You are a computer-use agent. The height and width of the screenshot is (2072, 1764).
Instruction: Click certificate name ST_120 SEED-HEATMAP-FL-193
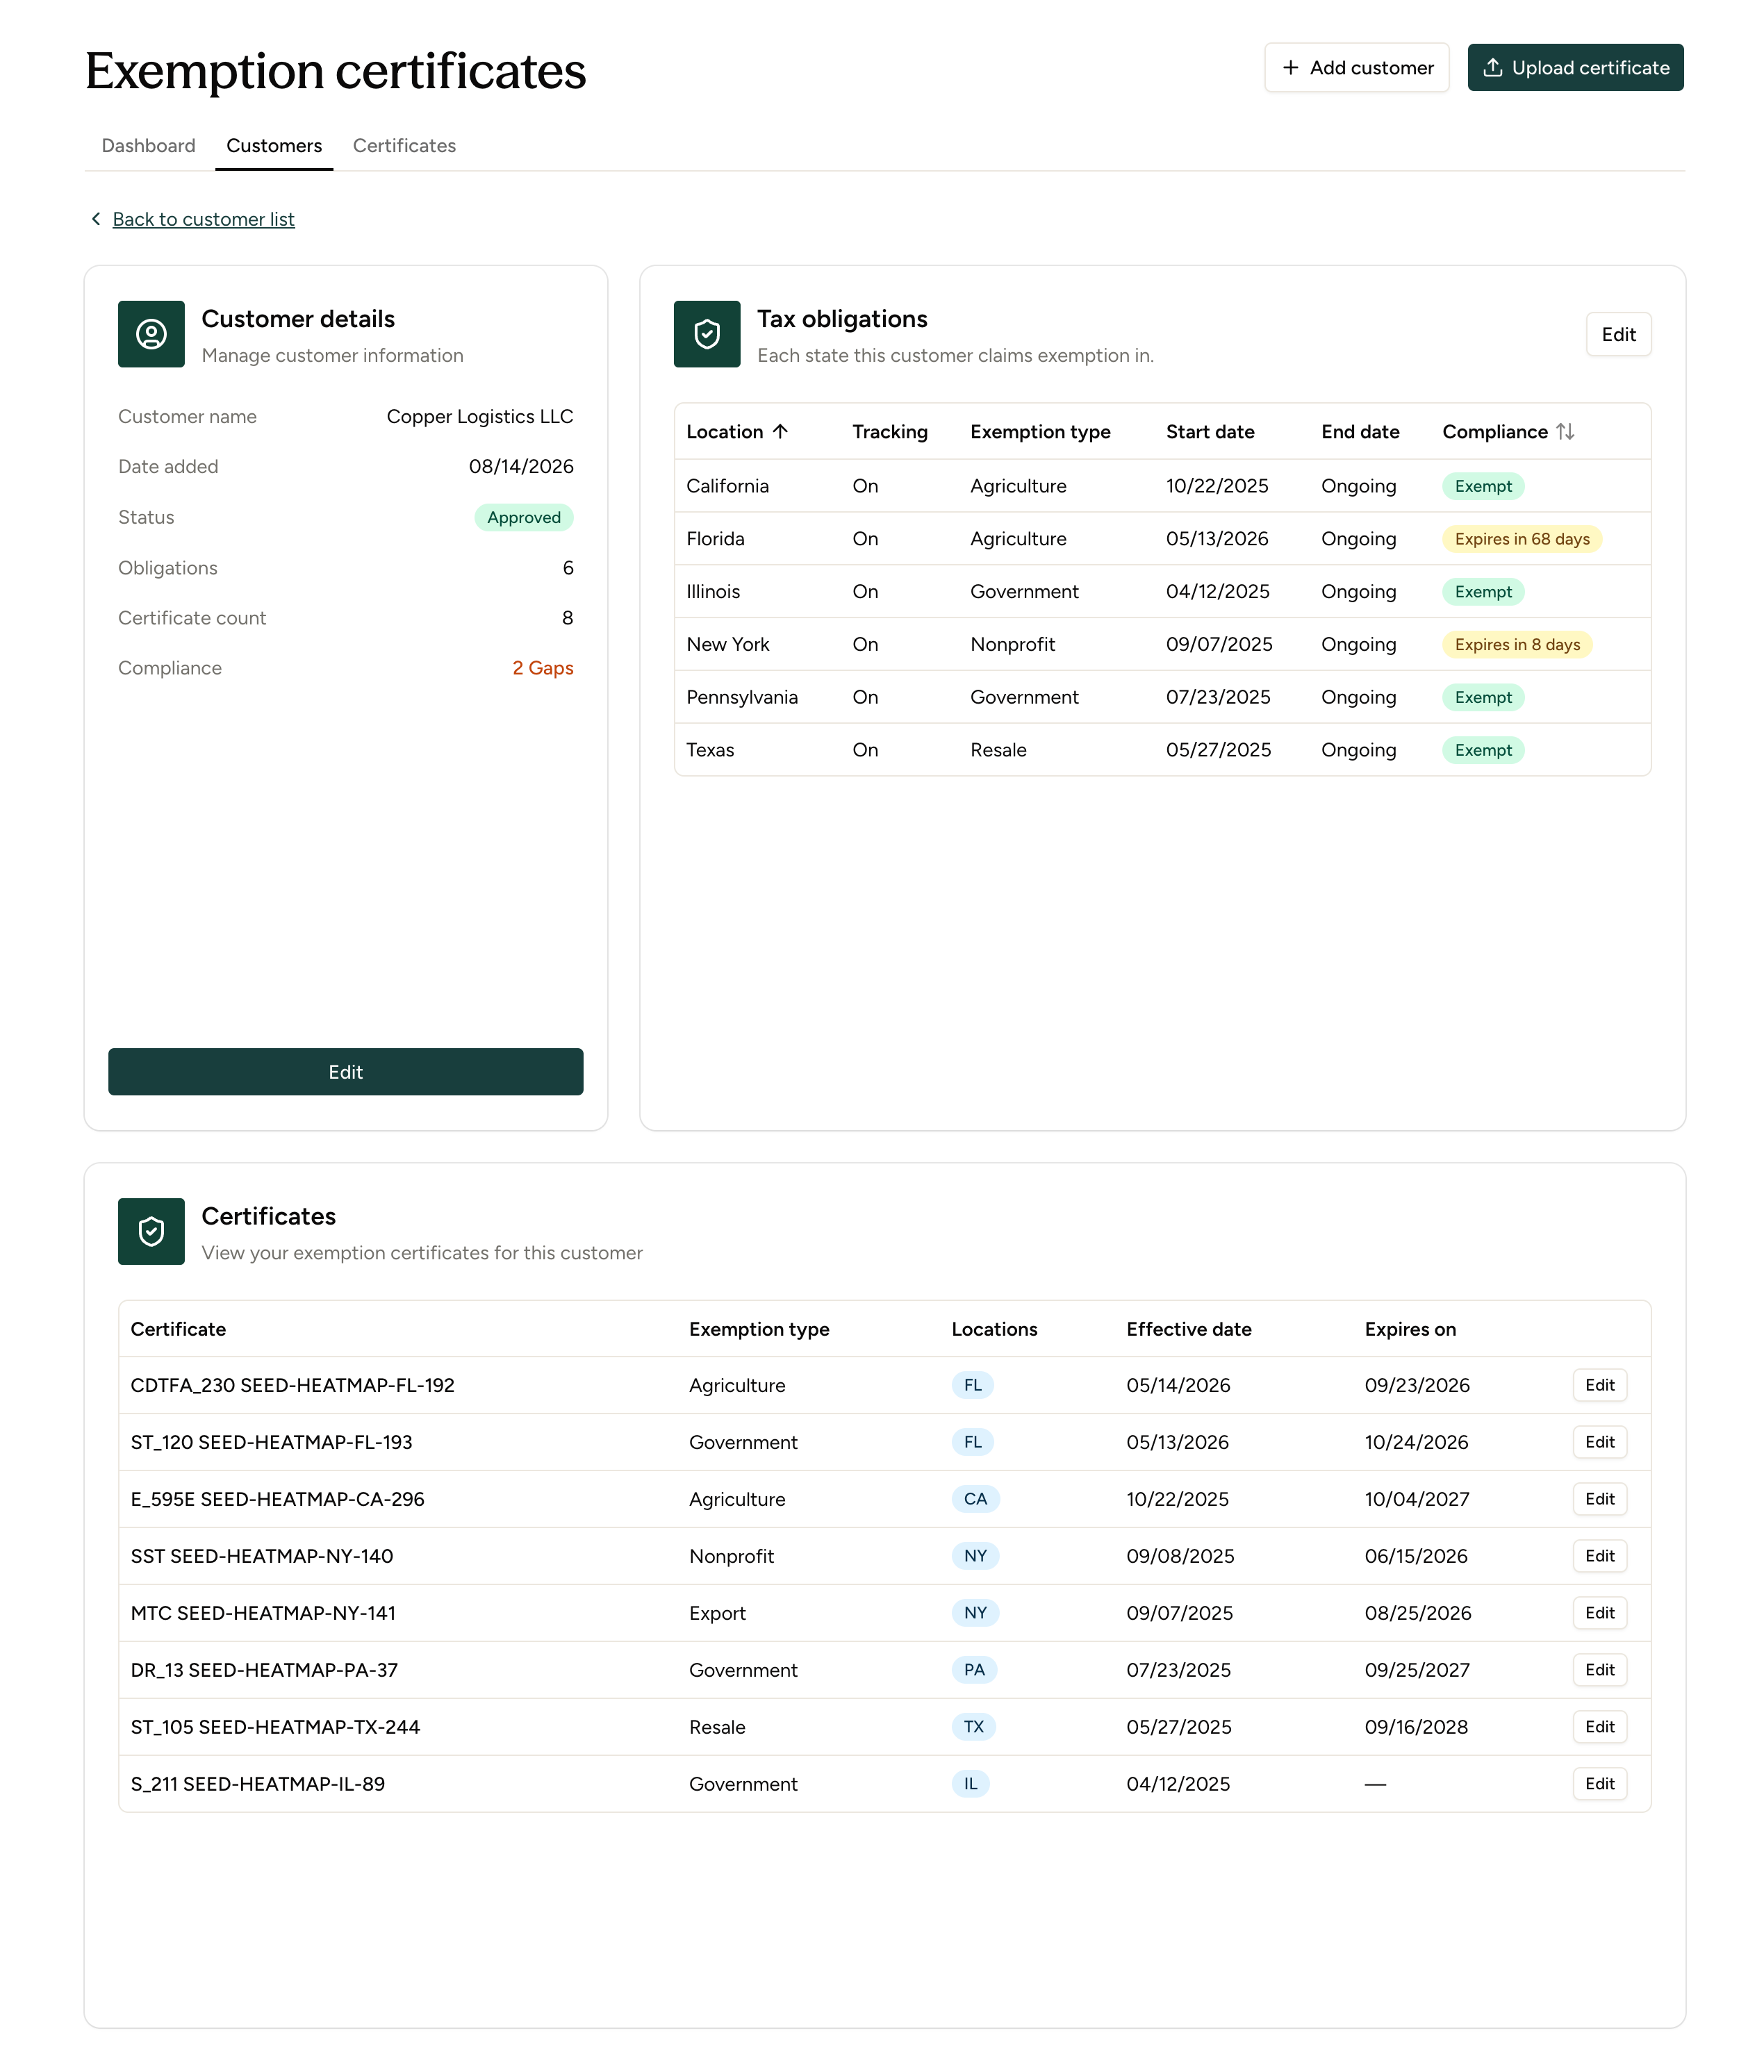pos(272,1442)
